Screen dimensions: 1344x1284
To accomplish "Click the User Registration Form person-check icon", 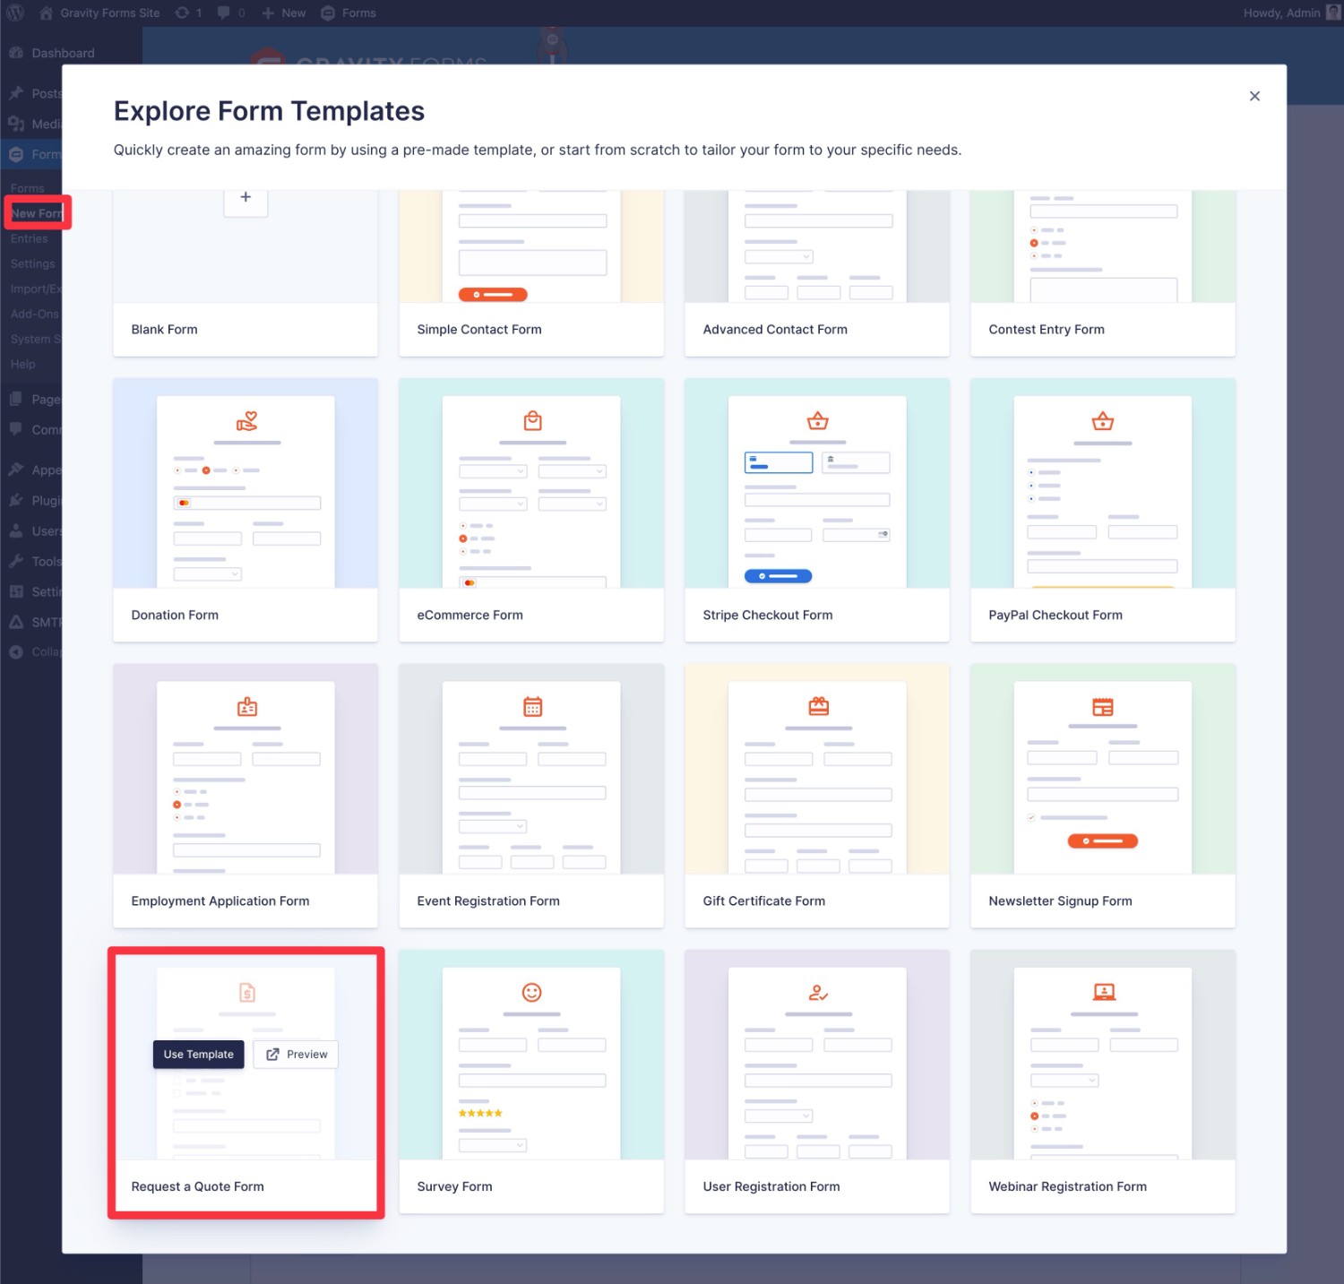I will [x=818, y=992].
